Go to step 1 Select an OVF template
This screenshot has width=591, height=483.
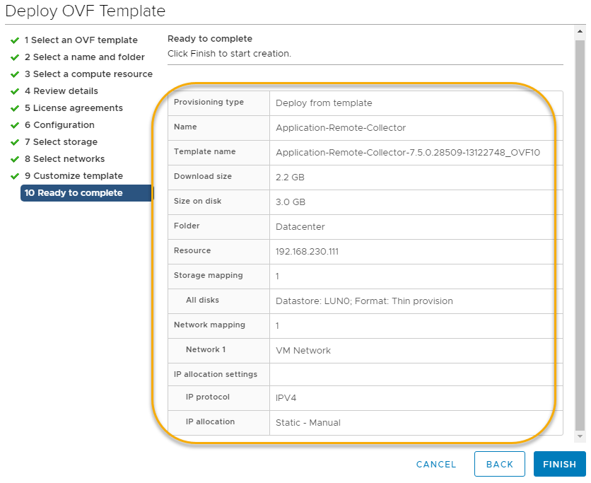click(x=81, y=40)
